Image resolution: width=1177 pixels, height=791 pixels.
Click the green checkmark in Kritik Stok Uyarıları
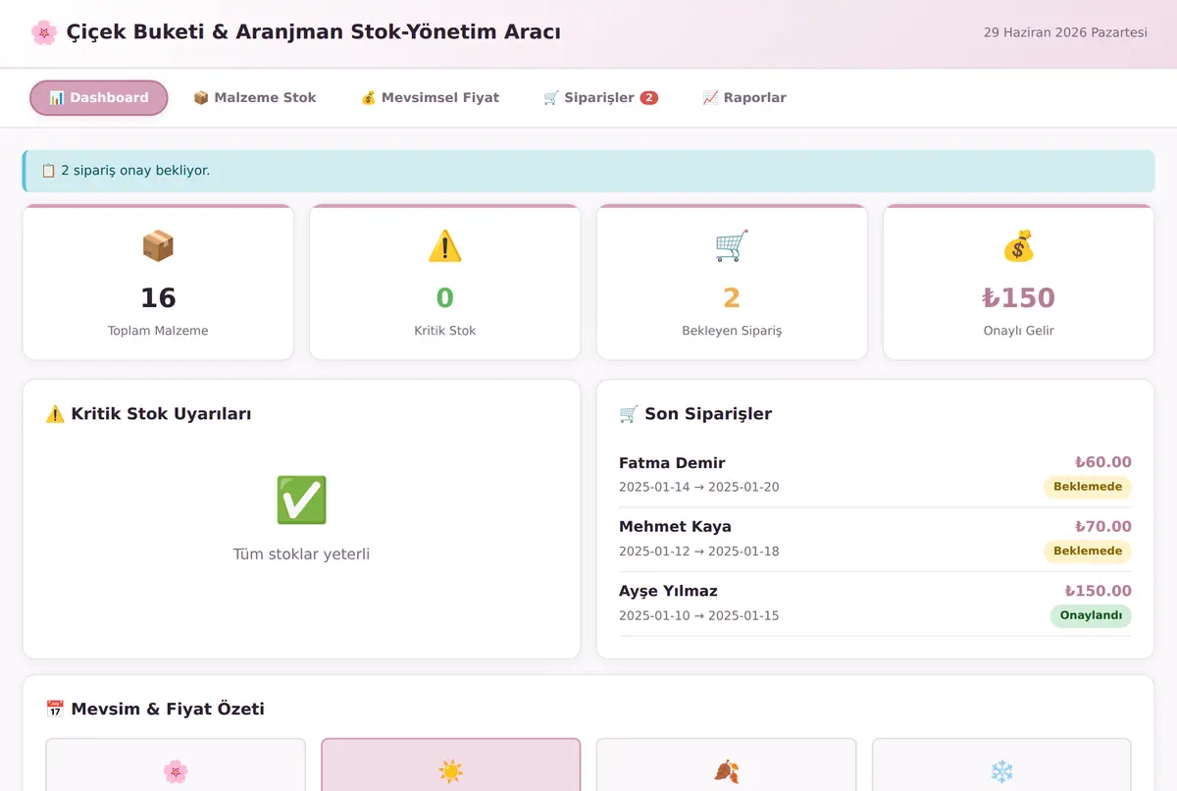tap(301, 501)
